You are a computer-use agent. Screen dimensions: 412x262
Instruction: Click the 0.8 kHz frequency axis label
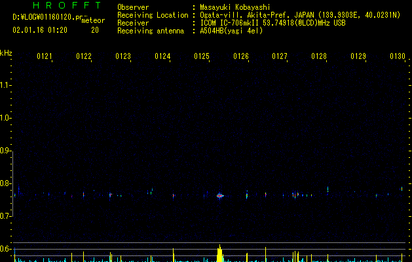tap(5, 183)
